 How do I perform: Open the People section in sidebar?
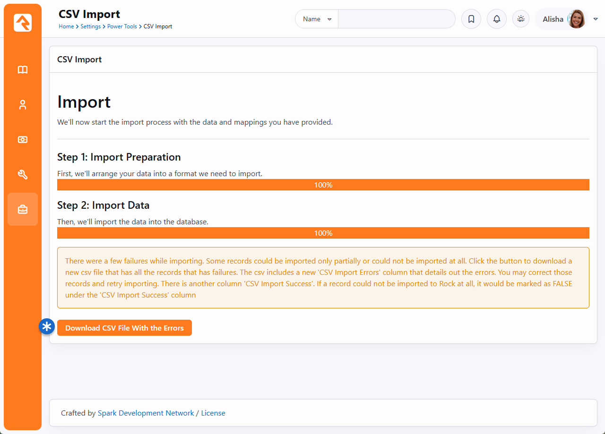(x=23, y=105)
